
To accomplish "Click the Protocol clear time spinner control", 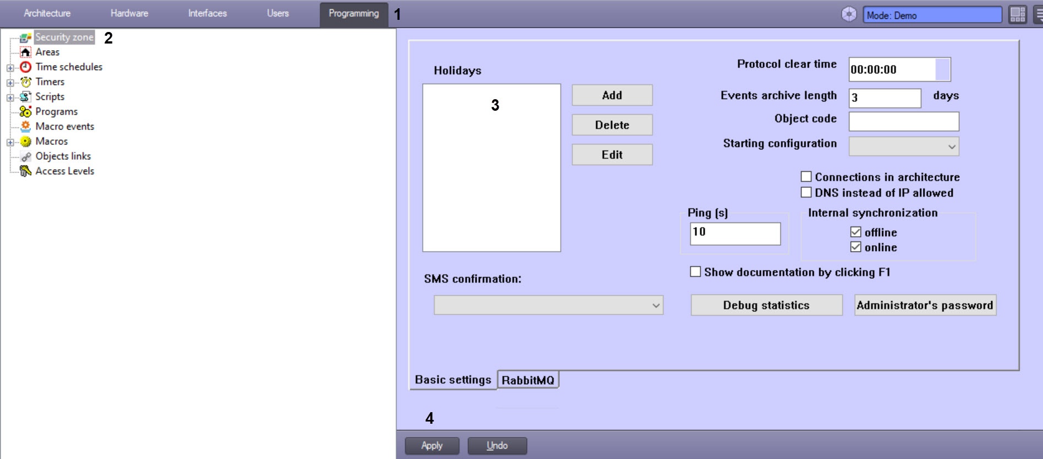I will click(x=943, y=69).
